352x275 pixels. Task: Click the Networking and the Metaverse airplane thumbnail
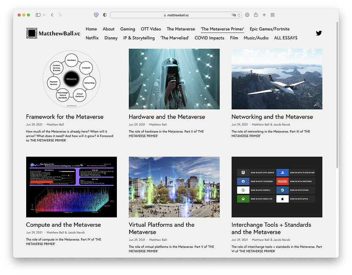coord(277,79)
